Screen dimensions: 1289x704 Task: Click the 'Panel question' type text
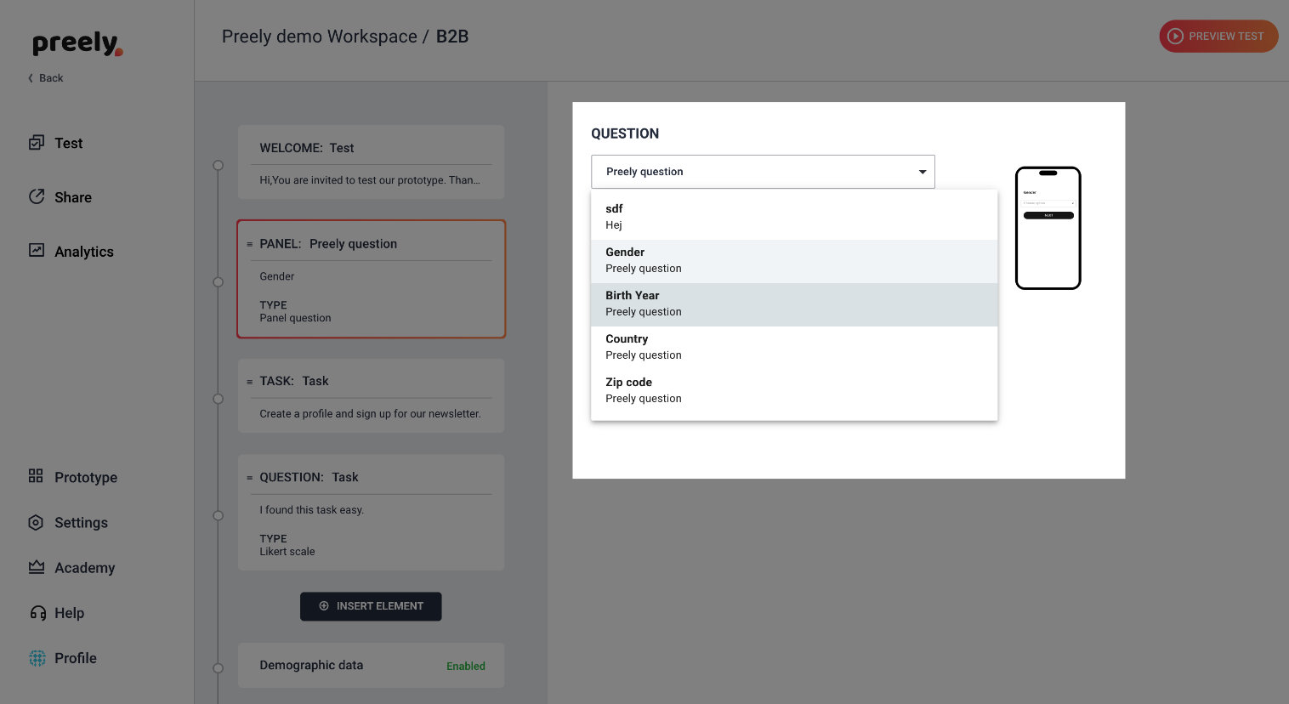coord(295,318)
